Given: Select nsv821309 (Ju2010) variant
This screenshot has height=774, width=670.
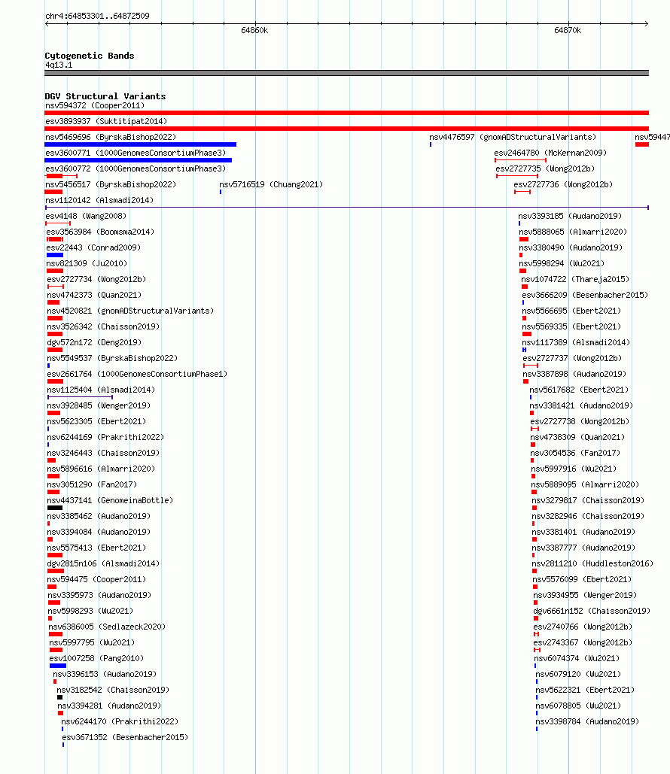Looking at the screenshot, I should tap(87, 263).
